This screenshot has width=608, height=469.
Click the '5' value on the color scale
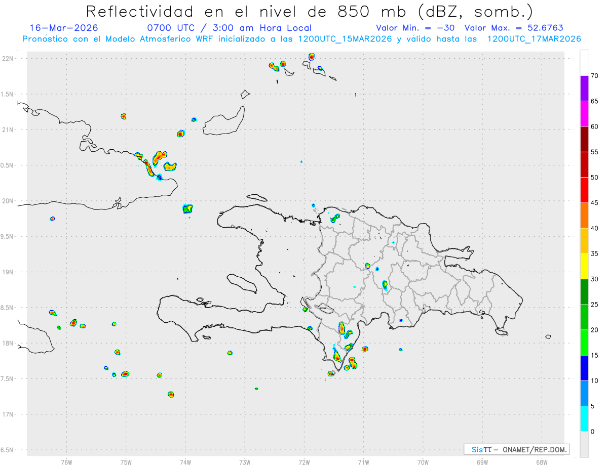(x=593, y=406)
